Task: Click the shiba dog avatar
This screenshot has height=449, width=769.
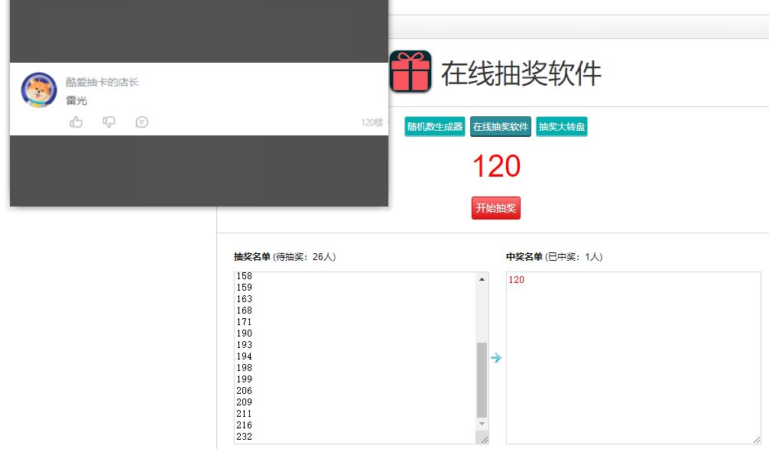Action: [39, 90]
